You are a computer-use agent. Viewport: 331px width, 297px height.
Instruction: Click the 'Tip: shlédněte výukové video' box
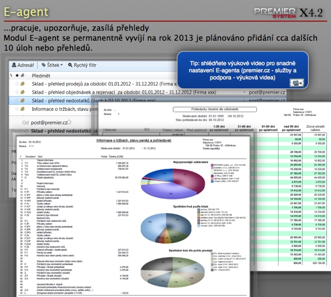(242, 70)
